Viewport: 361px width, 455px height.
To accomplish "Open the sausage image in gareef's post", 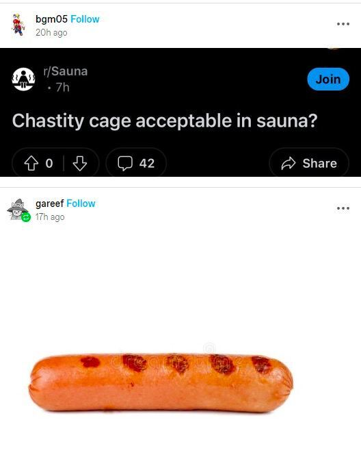I will [x=161, y=382].
